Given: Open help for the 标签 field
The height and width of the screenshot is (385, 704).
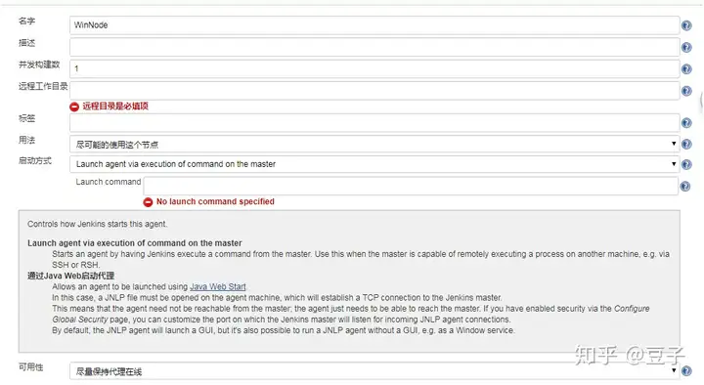Looking at the screenshot, I should (686, 123).
